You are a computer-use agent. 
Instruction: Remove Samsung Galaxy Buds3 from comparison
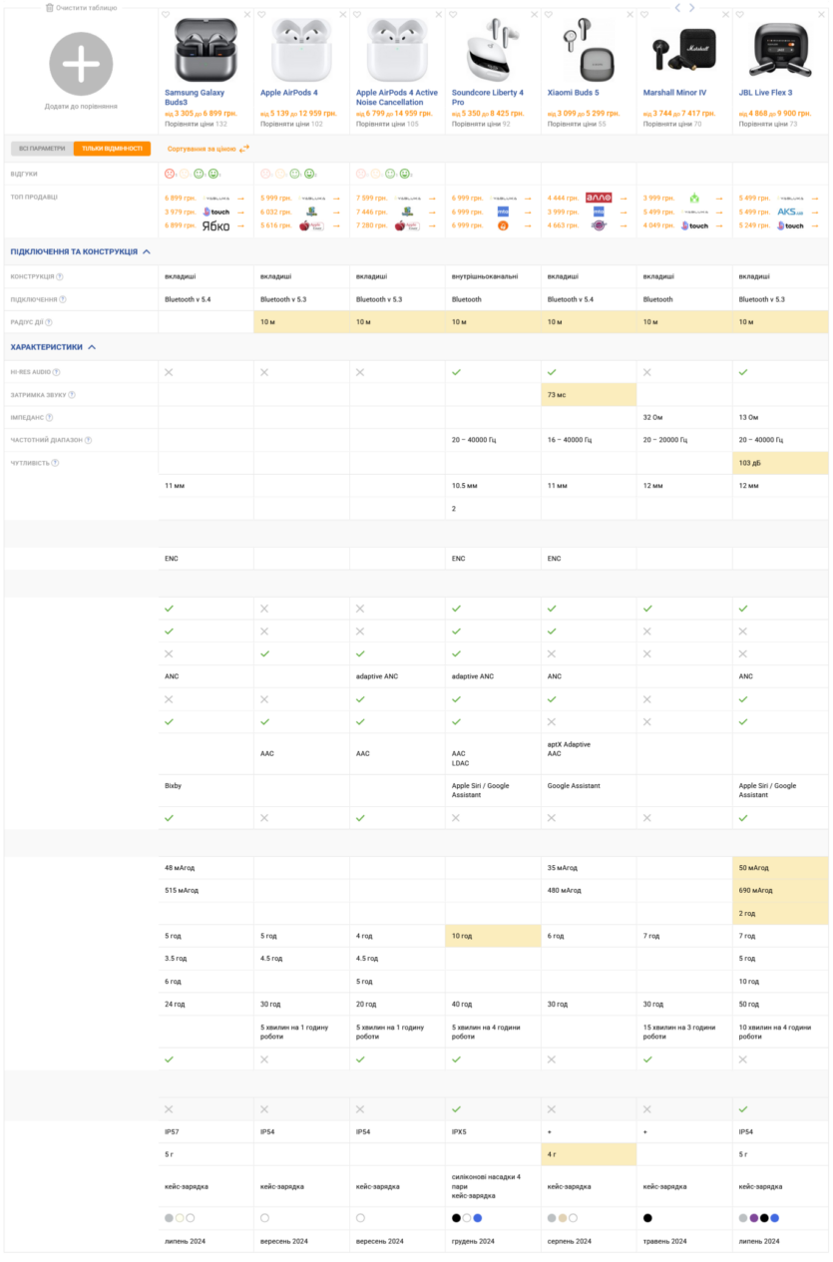click(246, 15)
